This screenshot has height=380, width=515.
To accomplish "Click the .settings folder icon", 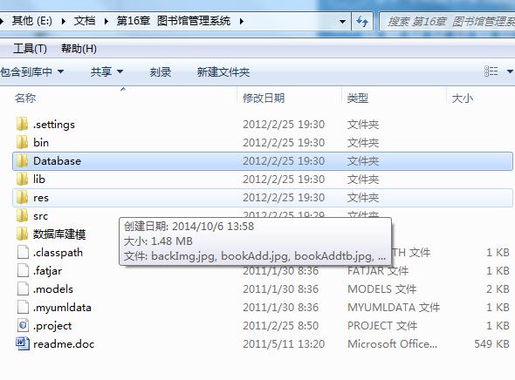I will (x=22, y=125).
